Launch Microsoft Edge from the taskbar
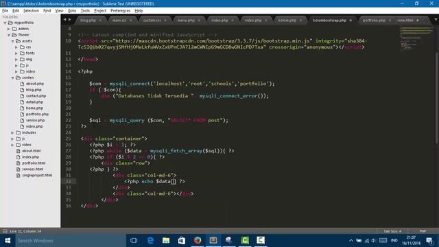 click(x=150, y=241)
